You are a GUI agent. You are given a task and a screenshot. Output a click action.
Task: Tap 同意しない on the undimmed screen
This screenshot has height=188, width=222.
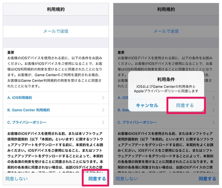point(17,179)
